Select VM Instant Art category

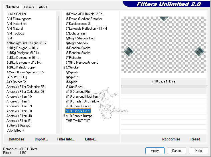17,24
